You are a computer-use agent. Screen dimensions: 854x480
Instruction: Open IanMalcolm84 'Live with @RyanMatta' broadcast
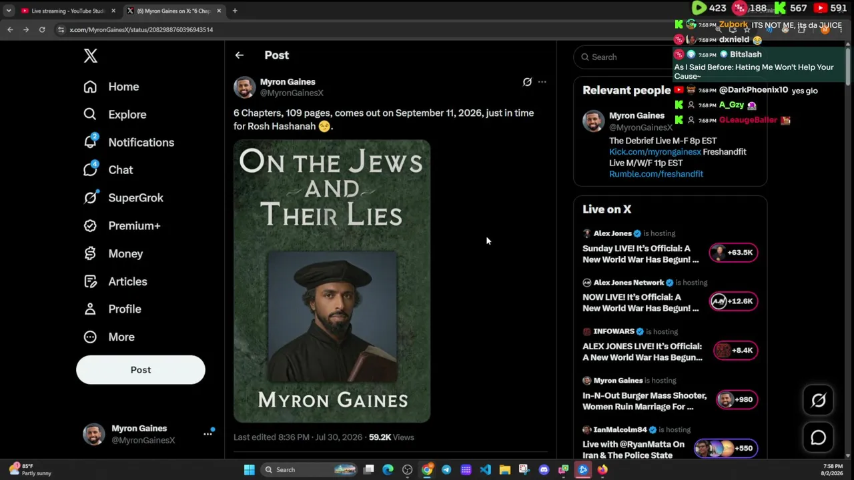[634, 450]
